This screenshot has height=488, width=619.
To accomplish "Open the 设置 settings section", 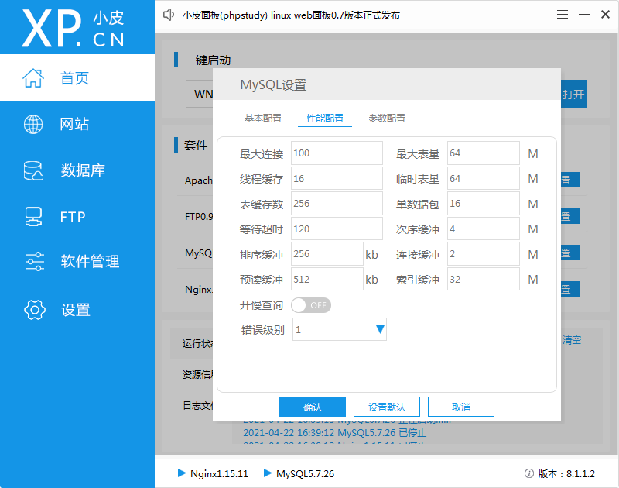I will pos(74,309).
